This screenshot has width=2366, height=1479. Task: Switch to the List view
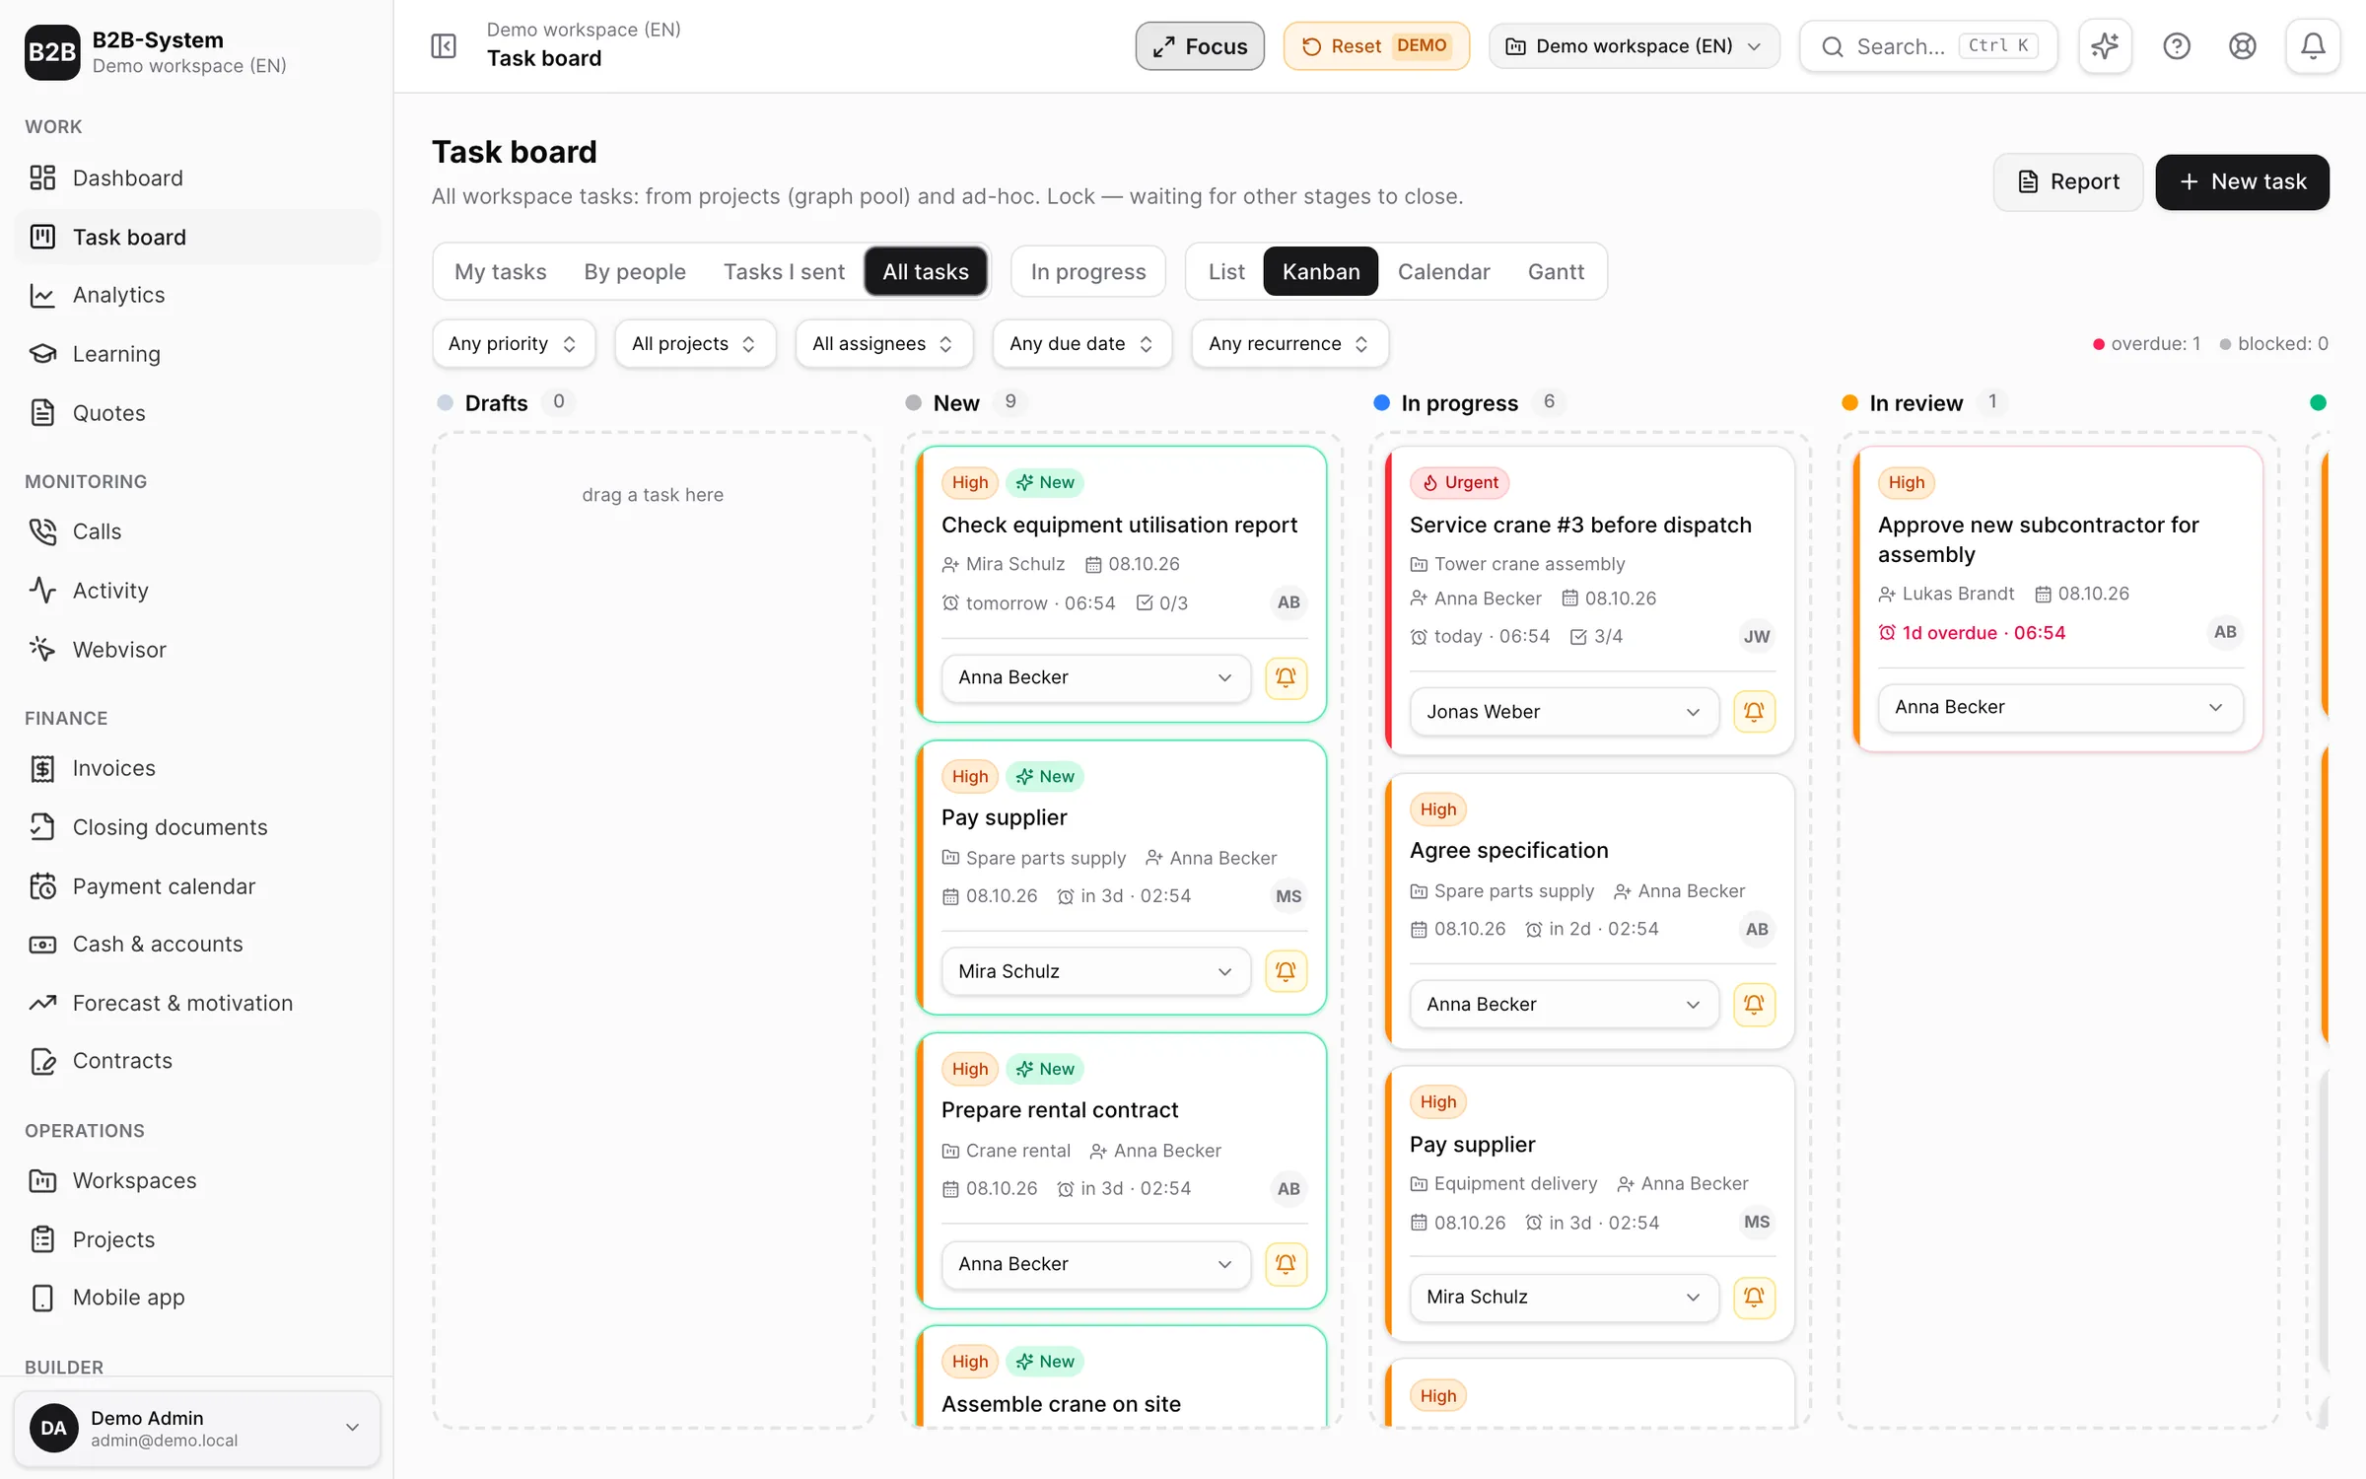1226,271
